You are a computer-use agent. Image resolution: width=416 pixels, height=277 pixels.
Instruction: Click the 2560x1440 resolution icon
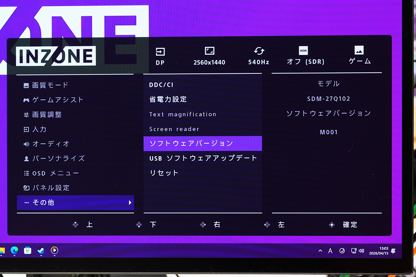(x=209, y=51)
